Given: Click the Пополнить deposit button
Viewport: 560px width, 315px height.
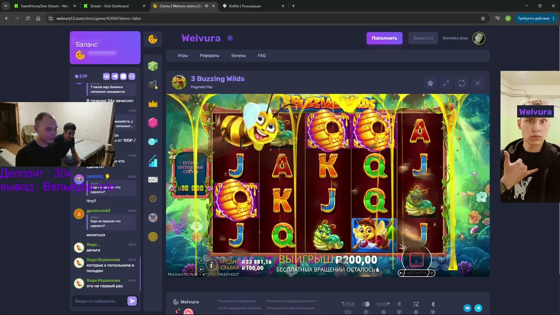Looking at the screenshot, I should [x=385, y=38].
